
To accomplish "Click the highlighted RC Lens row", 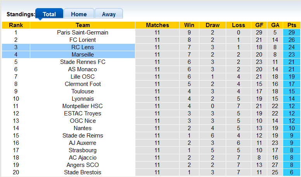I will pos(83,47).
